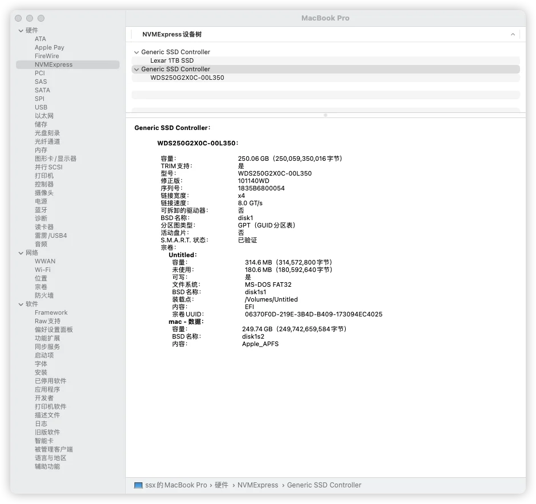Image resolution: width=536 pixels, height=504 pixels.
Task: Click NVMExpress in the path bar
Action: (x=257, y=485)
